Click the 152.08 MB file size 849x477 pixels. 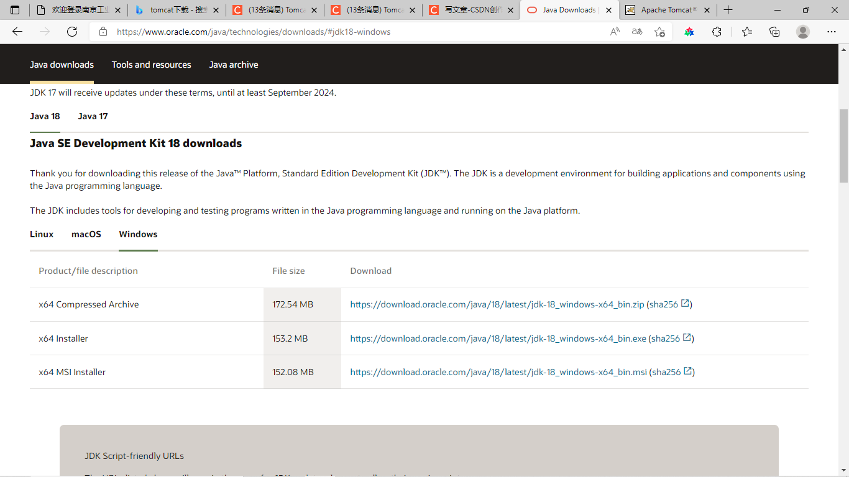(x=293, y=372)
